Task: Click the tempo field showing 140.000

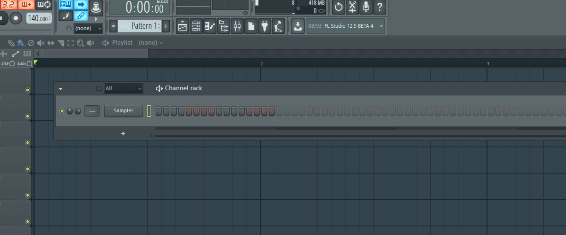Action: (39, 18)
